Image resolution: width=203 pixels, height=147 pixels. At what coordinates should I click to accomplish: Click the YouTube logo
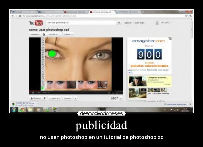tap(36, 23)
